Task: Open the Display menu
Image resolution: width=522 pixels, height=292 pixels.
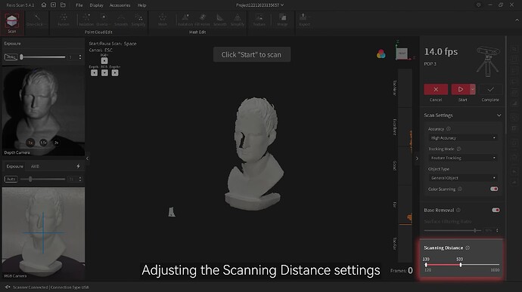Action: [x=97, y=5]
